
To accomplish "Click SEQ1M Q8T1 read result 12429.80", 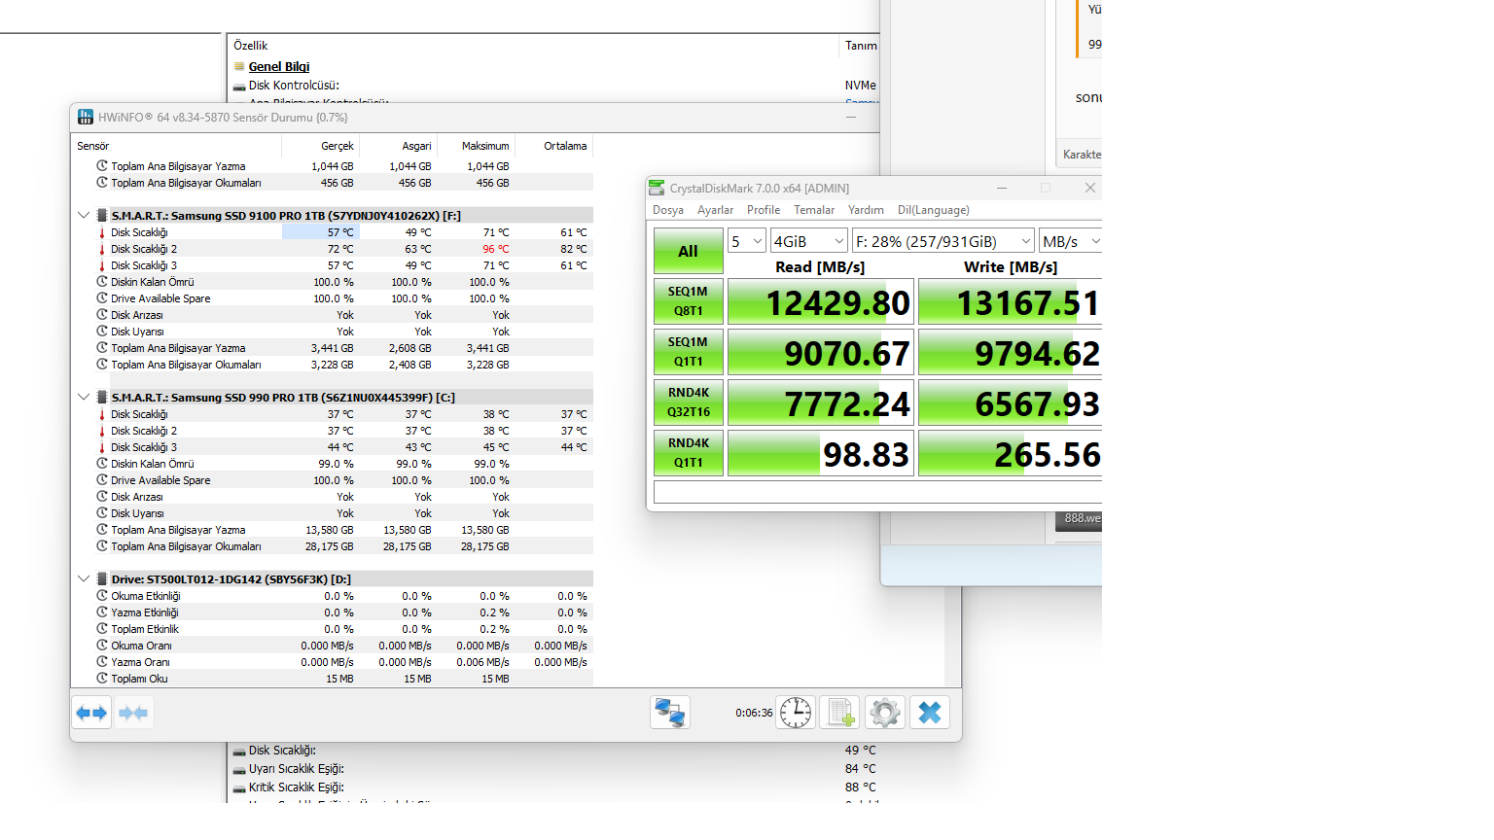I will pos(821,302).
